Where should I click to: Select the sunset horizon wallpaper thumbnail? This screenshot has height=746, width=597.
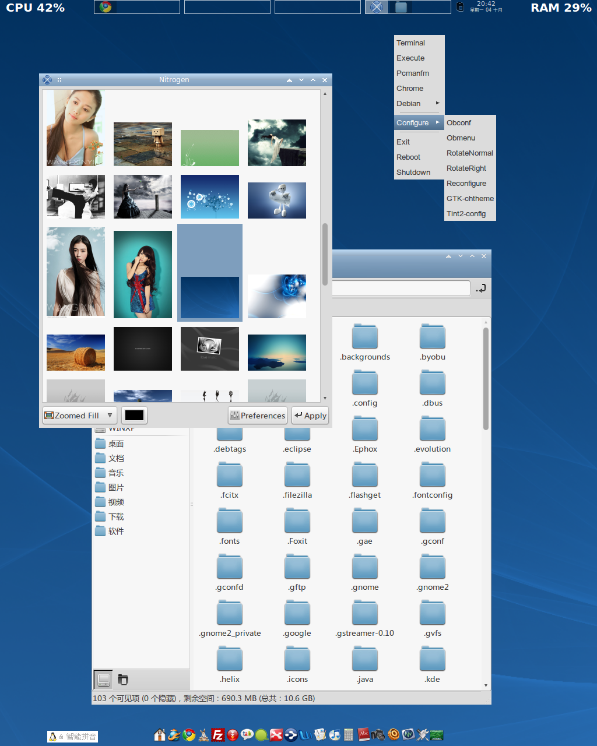tap(277, 353)
